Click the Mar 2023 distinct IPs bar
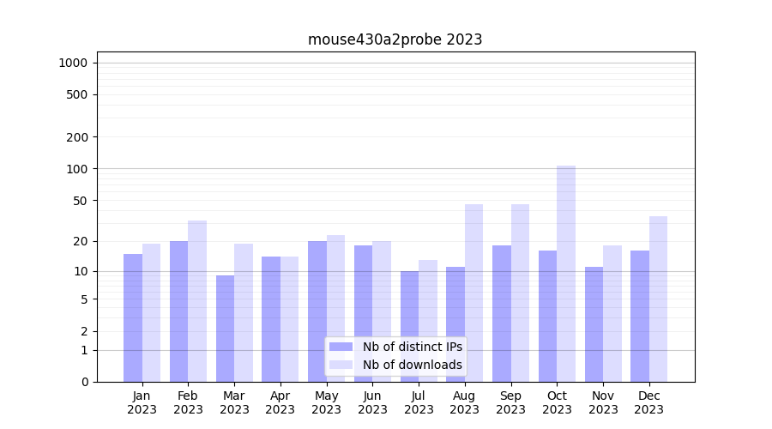The height and width of the screenshot is (429, 772). tap(225, 329)
